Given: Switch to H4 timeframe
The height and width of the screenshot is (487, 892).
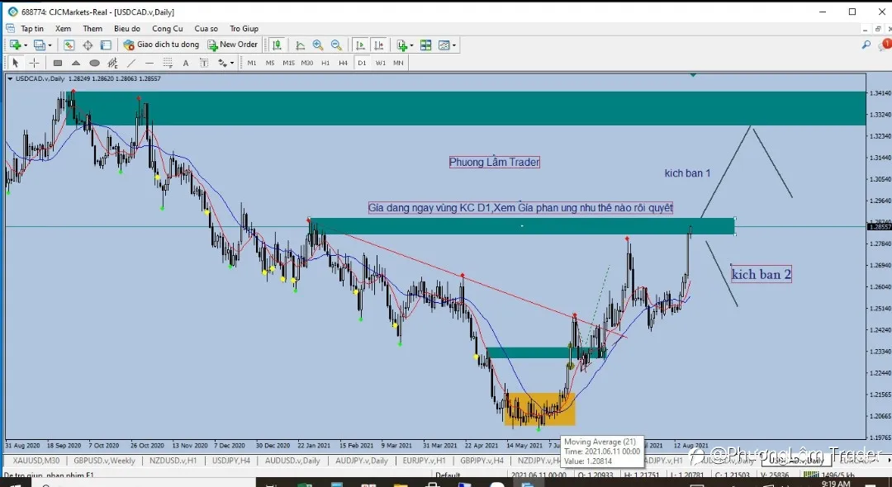Looking at the screenshot, I should pyautogui.click(x=343, y=63).
